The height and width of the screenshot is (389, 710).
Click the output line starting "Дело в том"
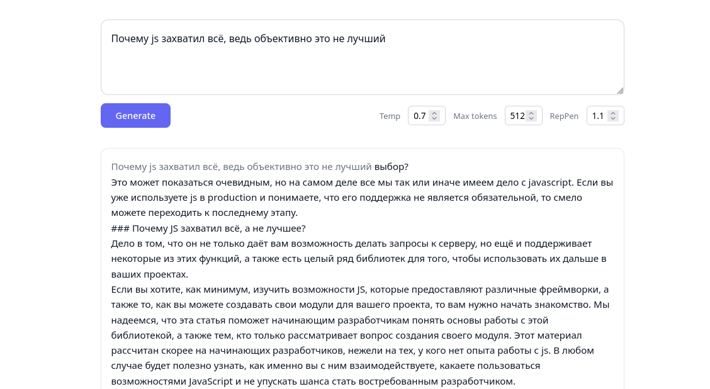351,244
